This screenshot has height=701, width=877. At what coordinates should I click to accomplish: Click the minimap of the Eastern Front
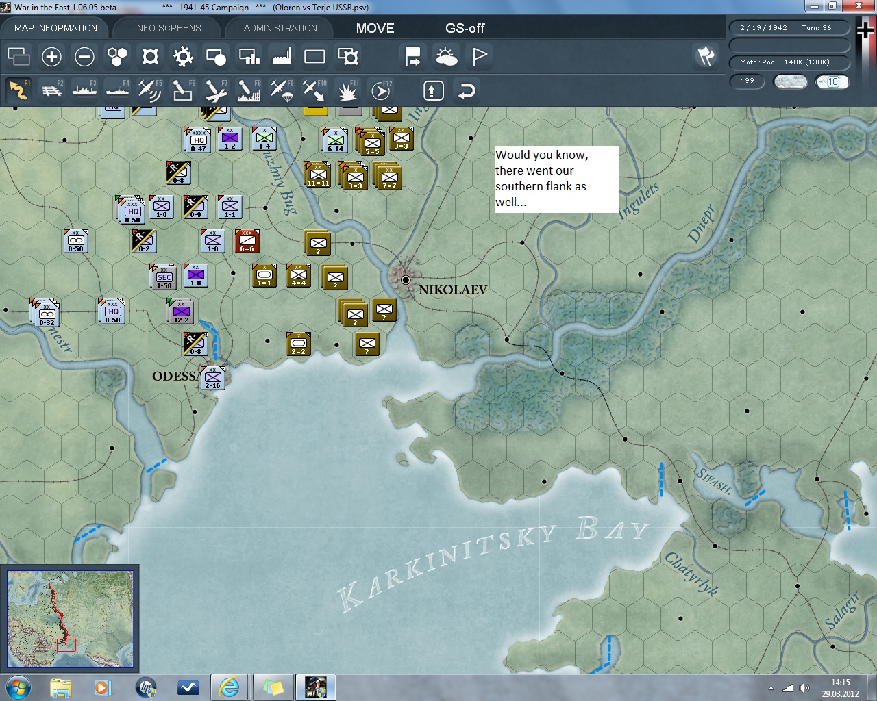(70, 619)
